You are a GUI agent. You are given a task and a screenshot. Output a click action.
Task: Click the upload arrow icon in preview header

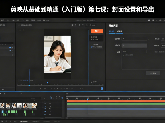(19, 25)
